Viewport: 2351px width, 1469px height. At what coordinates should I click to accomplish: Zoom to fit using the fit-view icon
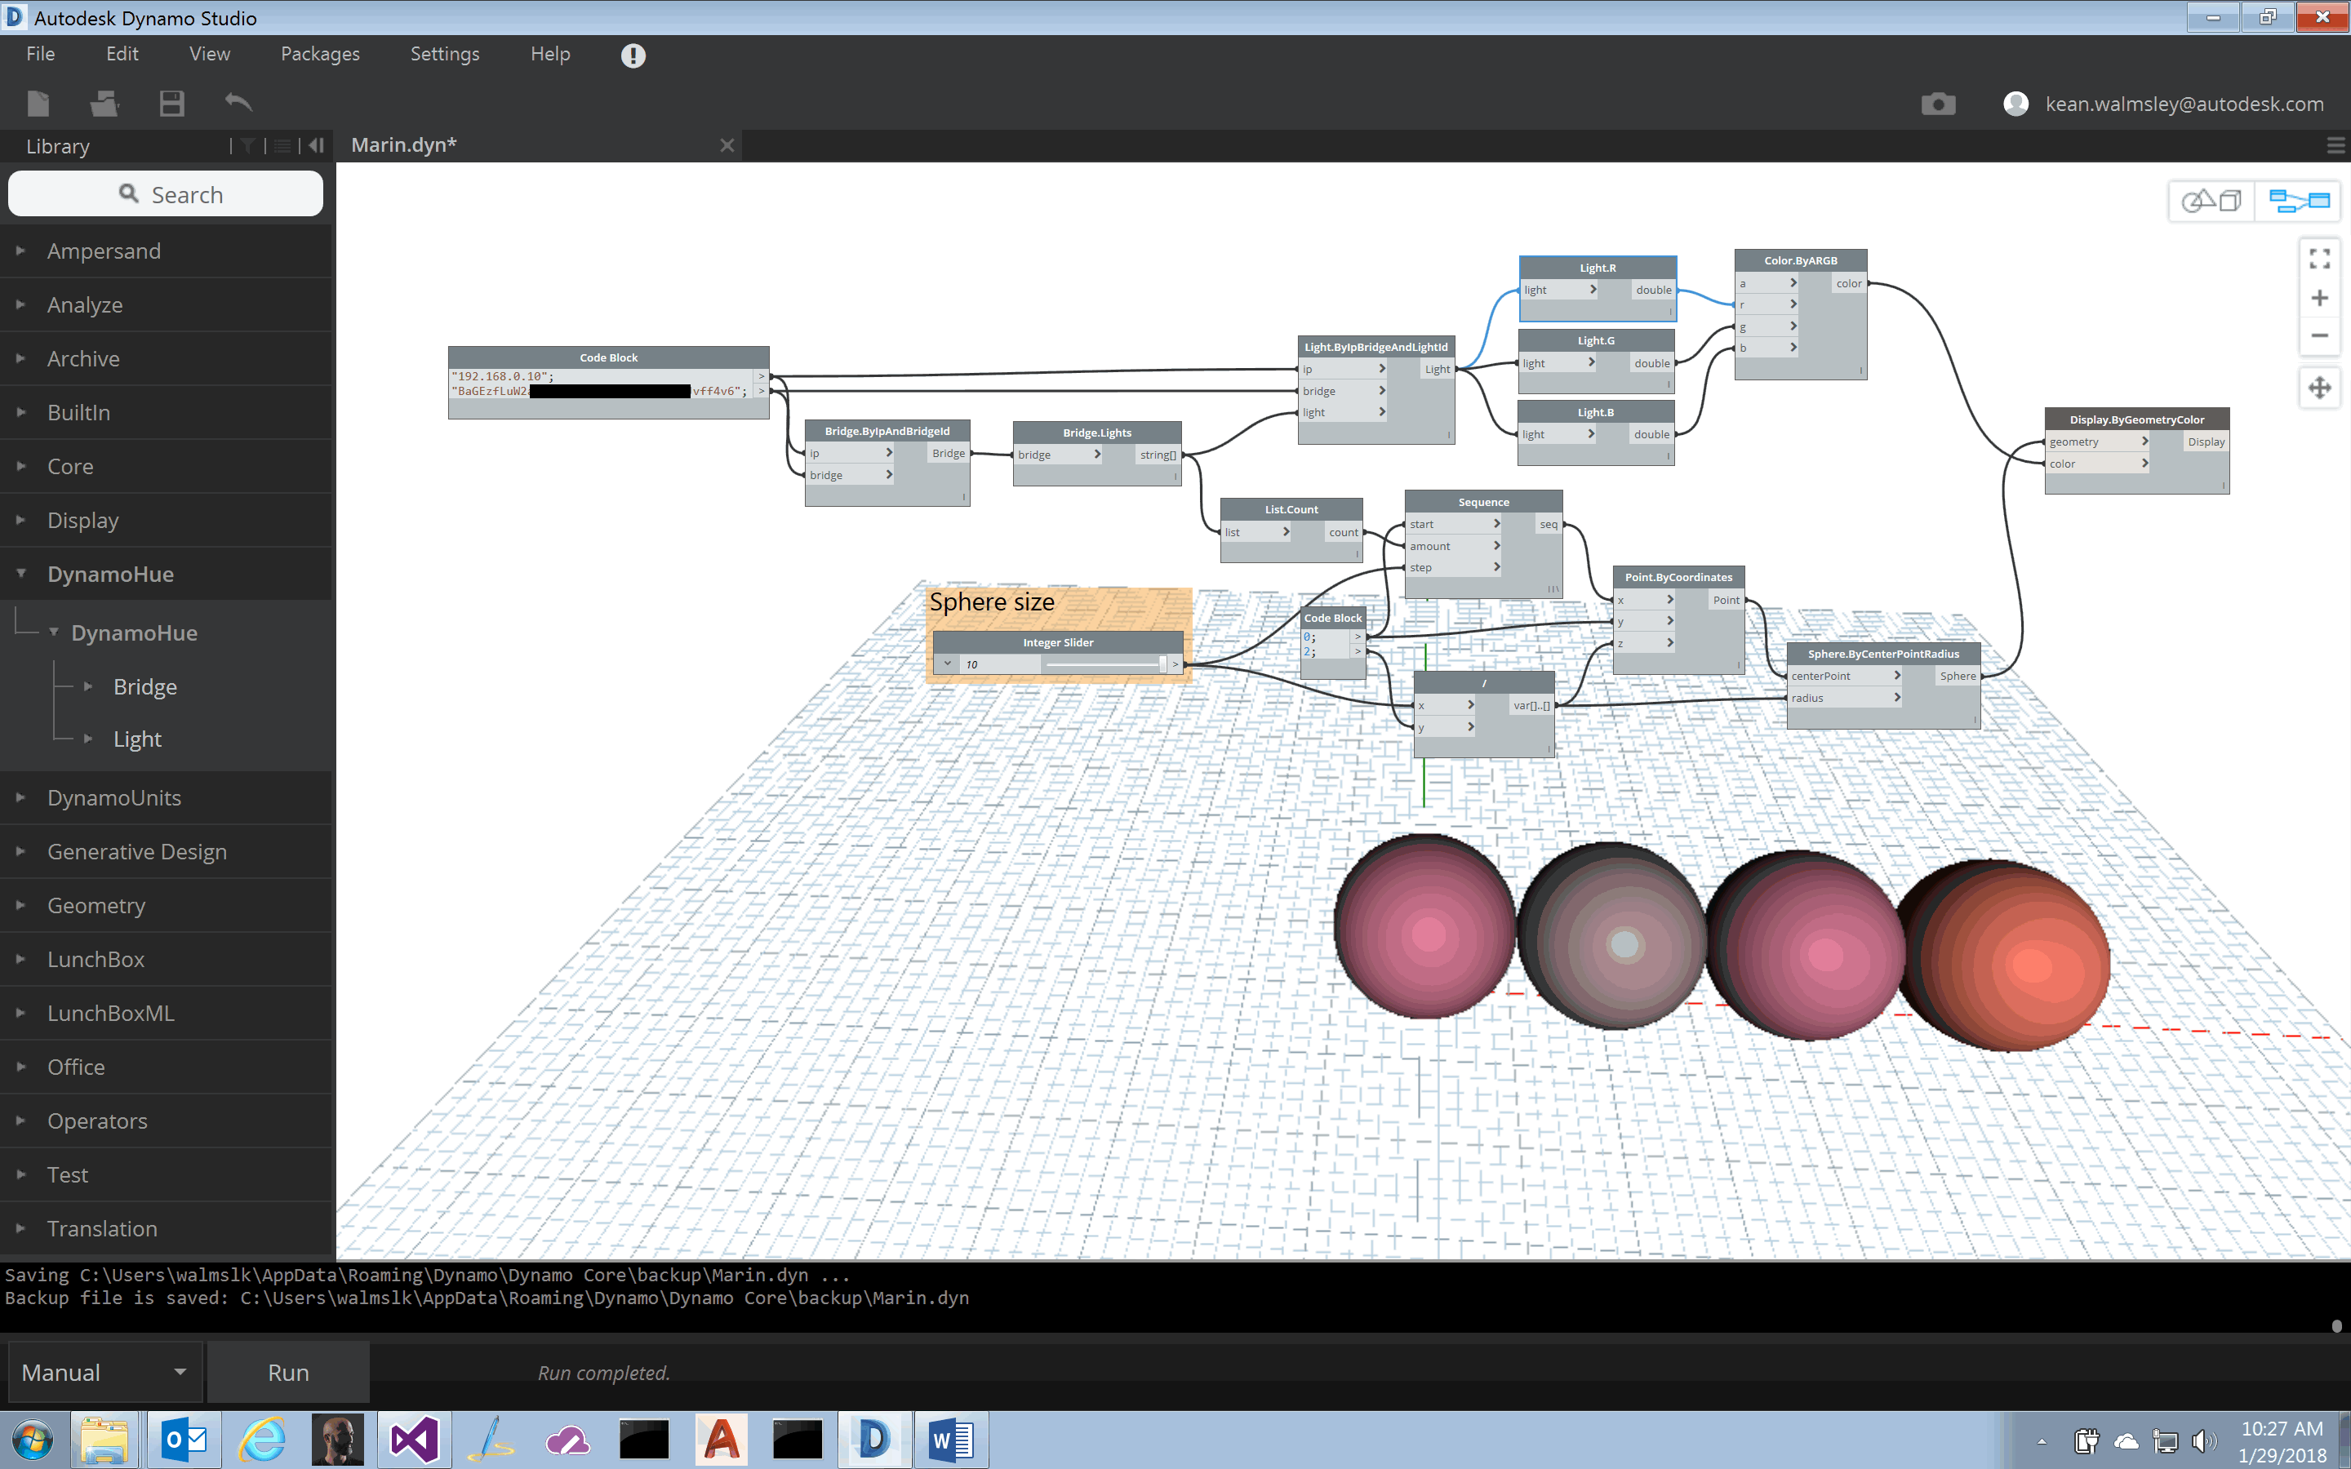(2321, 257)
